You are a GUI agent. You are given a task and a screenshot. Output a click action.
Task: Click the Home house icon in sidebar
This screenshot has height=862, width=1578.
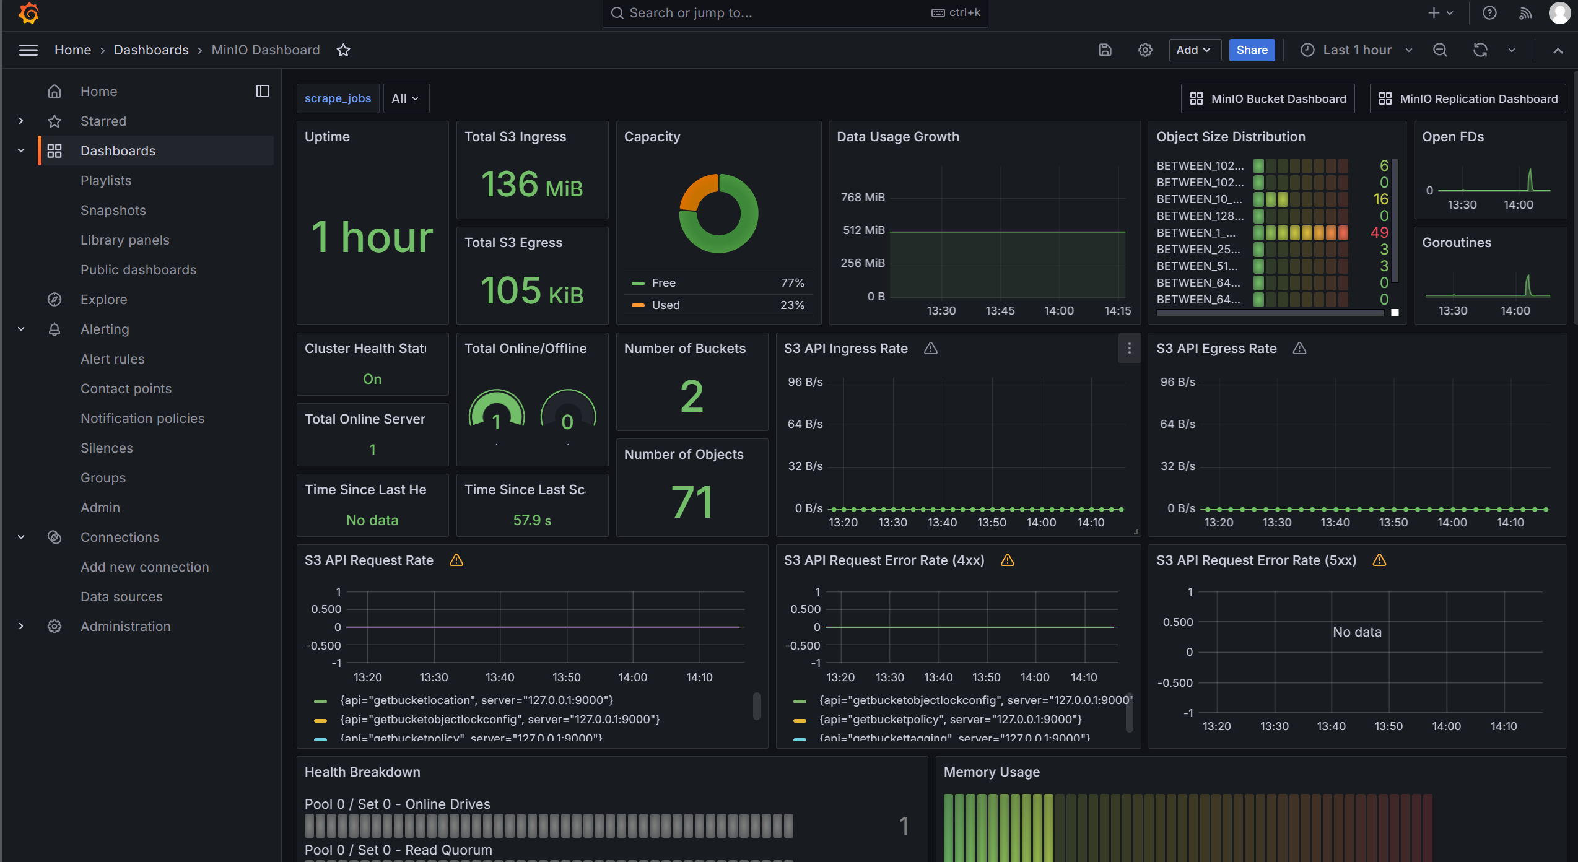tap(54, 91)
